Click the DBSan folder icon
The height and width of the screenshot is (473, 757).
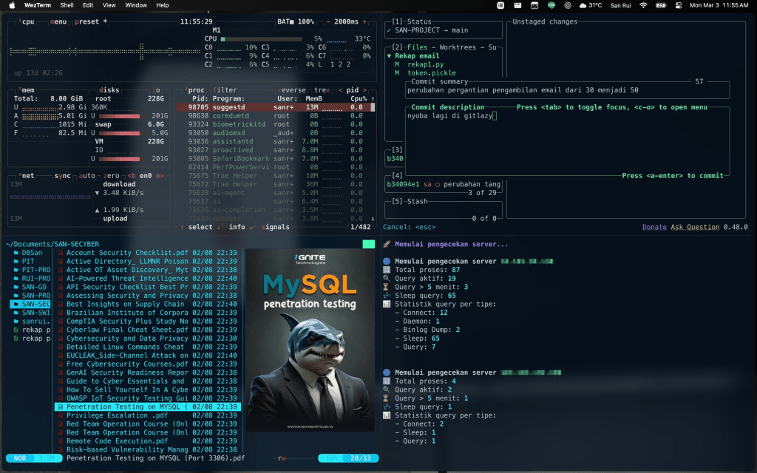pyautogui.click(x=16, y=253)
